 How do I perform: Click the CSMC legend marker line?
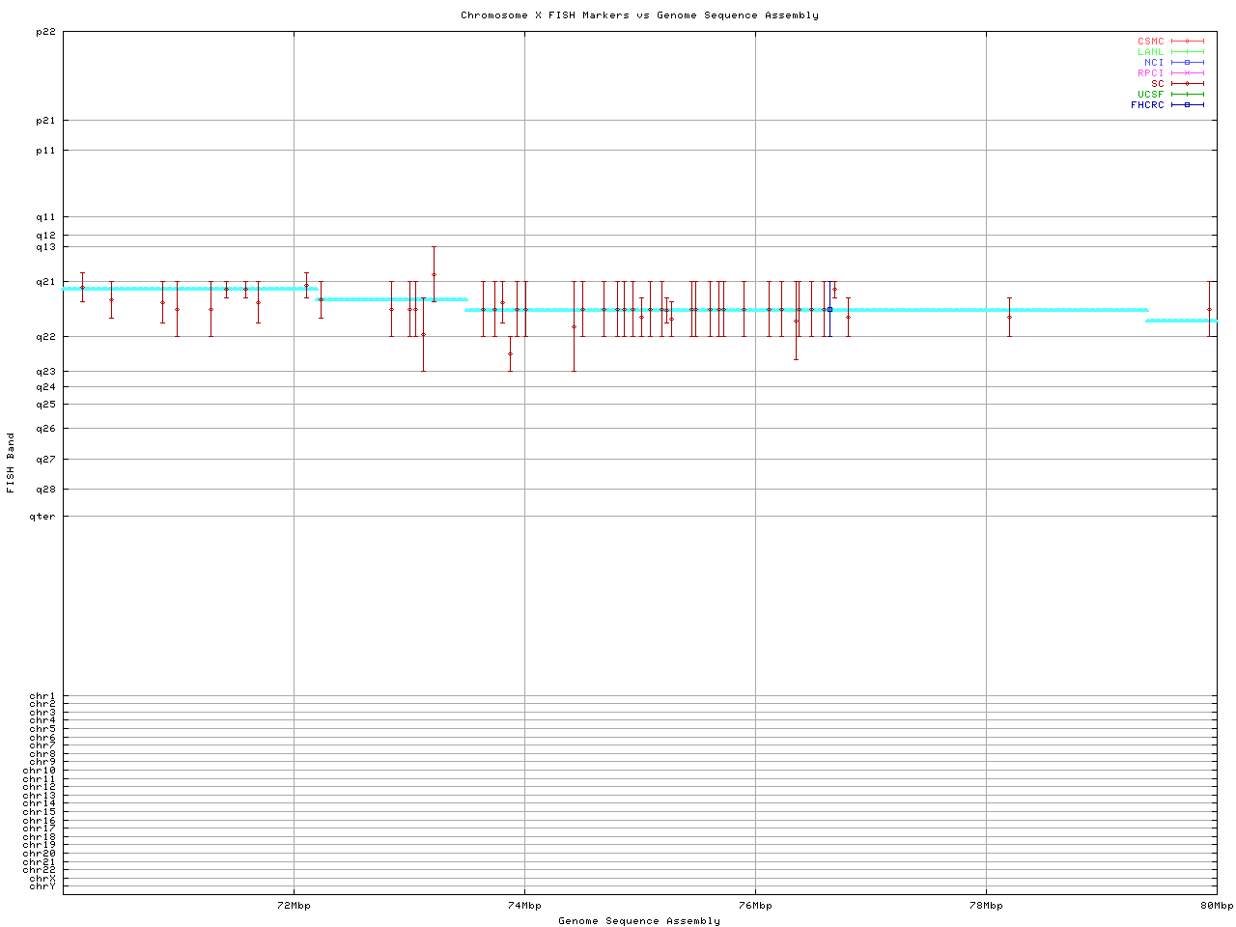(1187, 42)
